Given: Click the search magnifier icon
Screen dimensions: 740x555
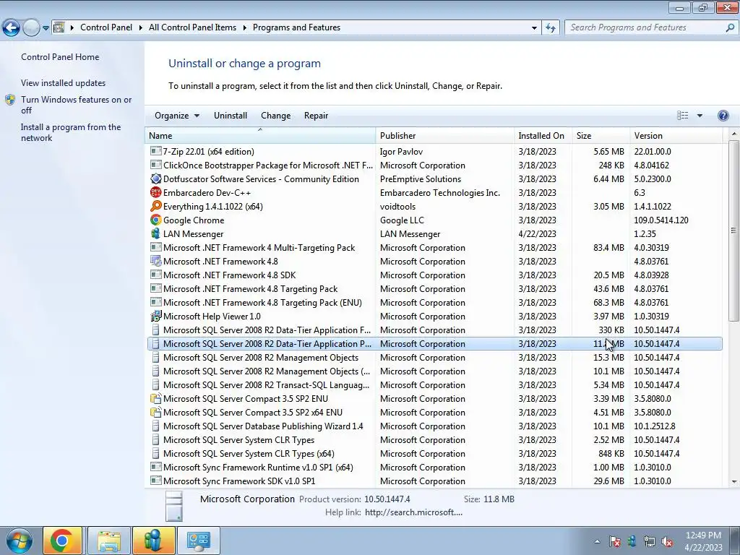Looking at the screenshot, I should tap(730, 28).
